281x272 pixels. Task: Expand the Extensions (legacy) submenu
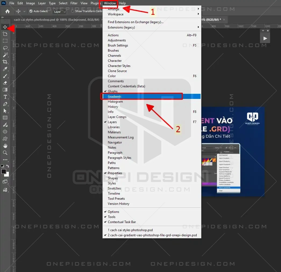point(121,27)
